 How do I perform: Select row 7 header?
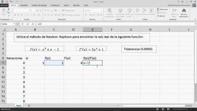3,63
